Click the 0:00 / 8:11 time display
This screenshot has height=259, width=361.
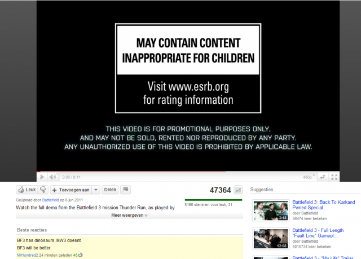(x=72, y=177)
